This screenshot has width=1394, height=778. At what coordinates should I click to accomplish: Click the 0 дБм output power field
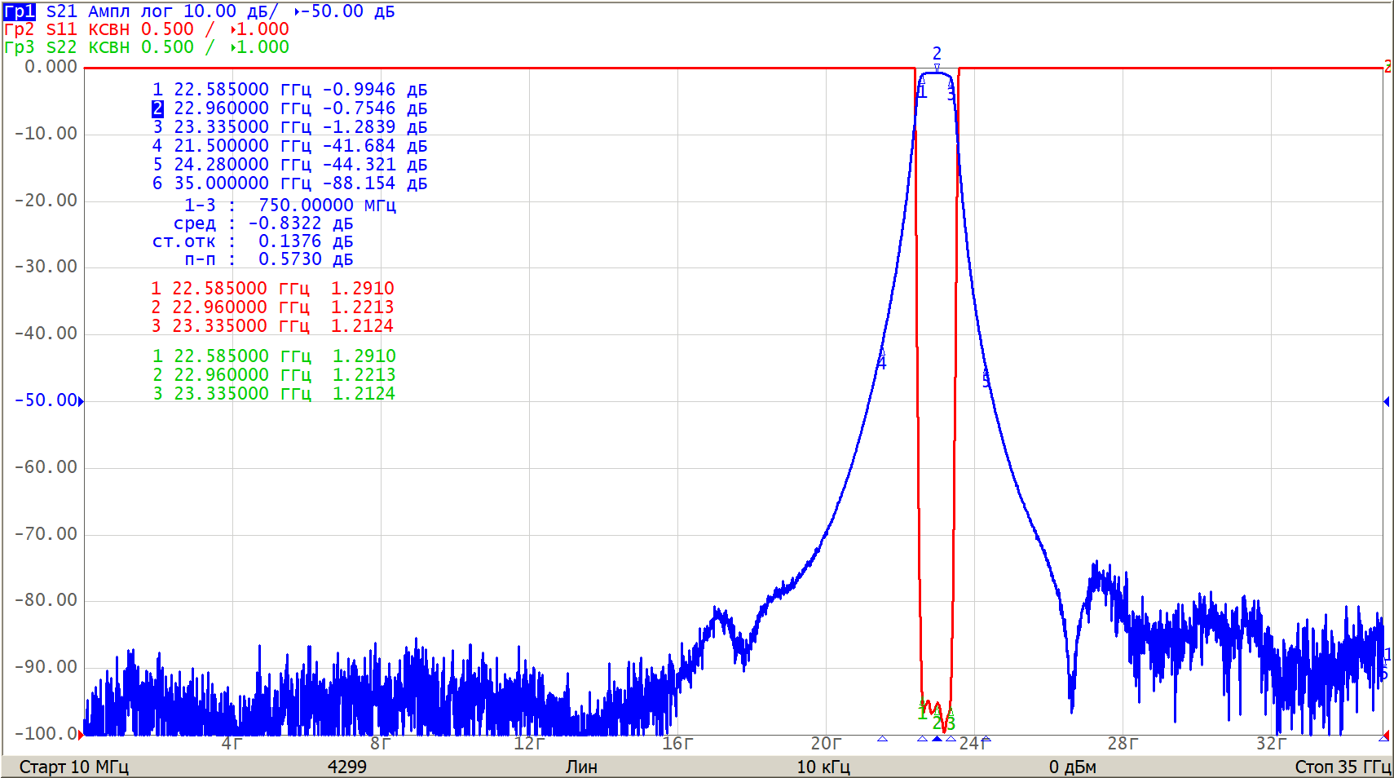(x=1072, y=767)
